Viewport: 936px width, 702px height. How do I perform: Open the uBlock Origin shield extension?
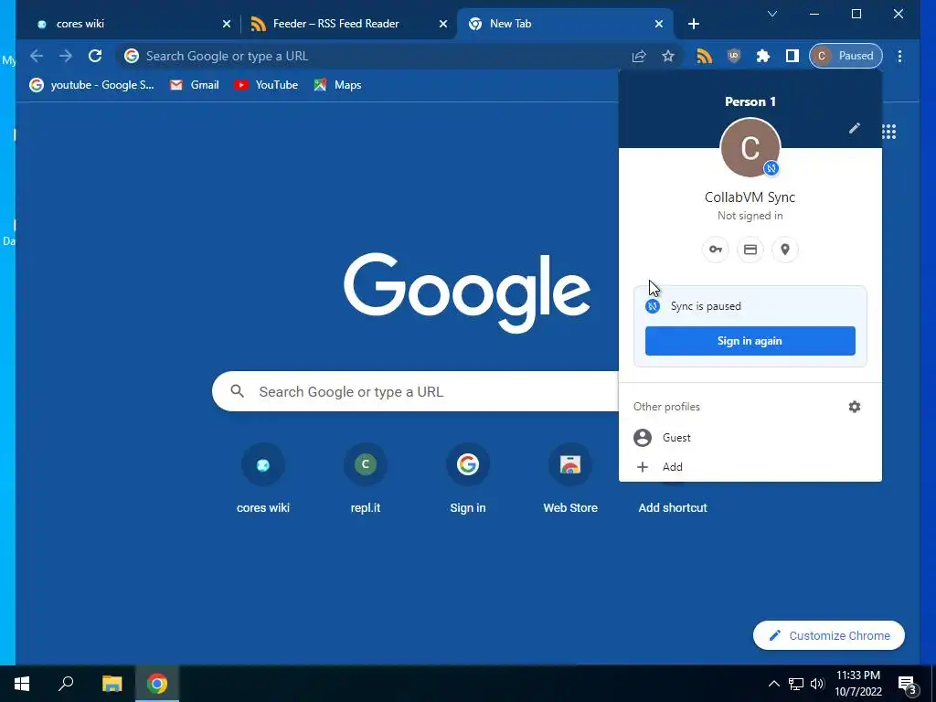click(x=734, y=56)
